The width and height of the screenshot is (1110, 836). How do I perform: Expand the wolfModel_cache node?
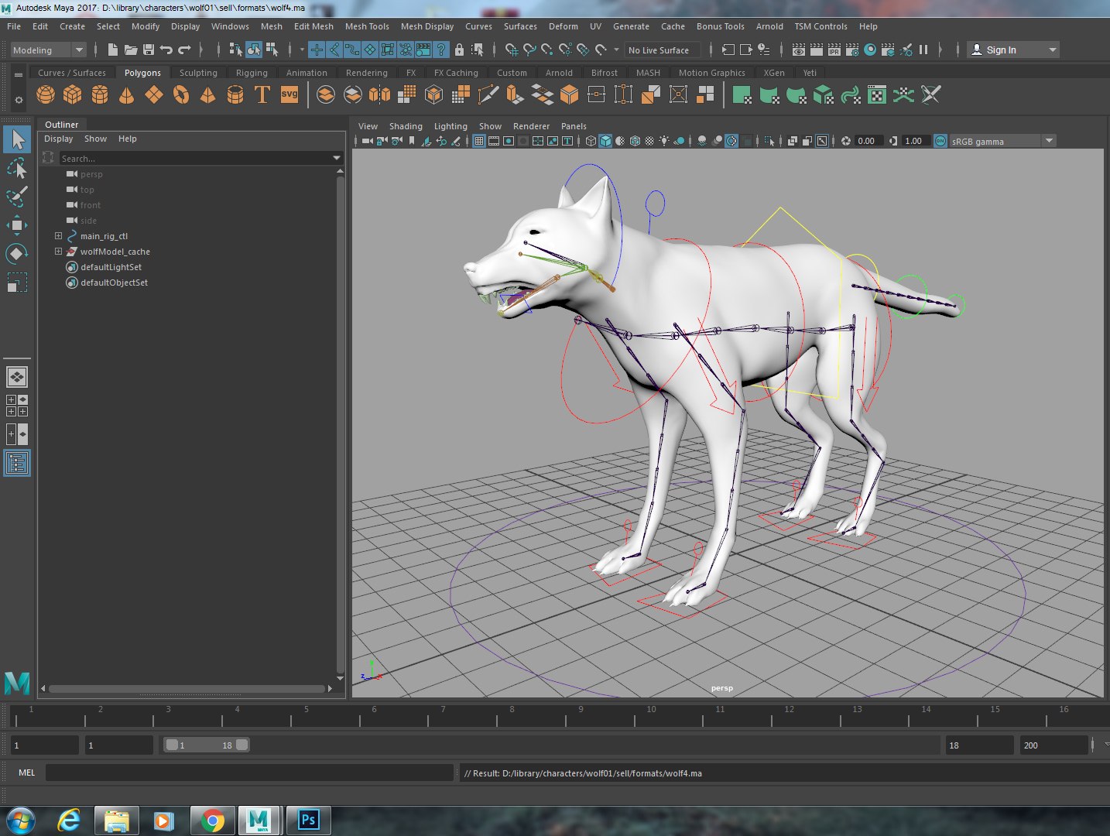[58, 252]
